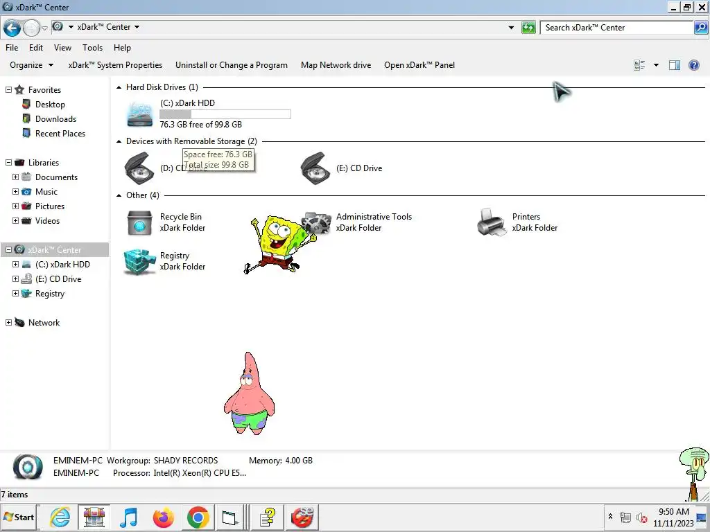Open the music note taskbar icon
Screen dimensions: 710x532
(128, 517)
